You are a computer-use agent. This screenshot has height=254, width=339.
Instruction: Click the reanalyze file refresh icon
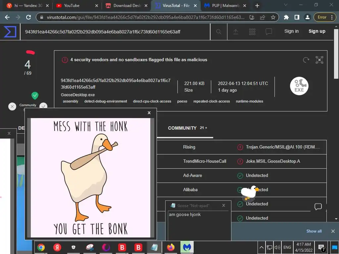(306, 60)
